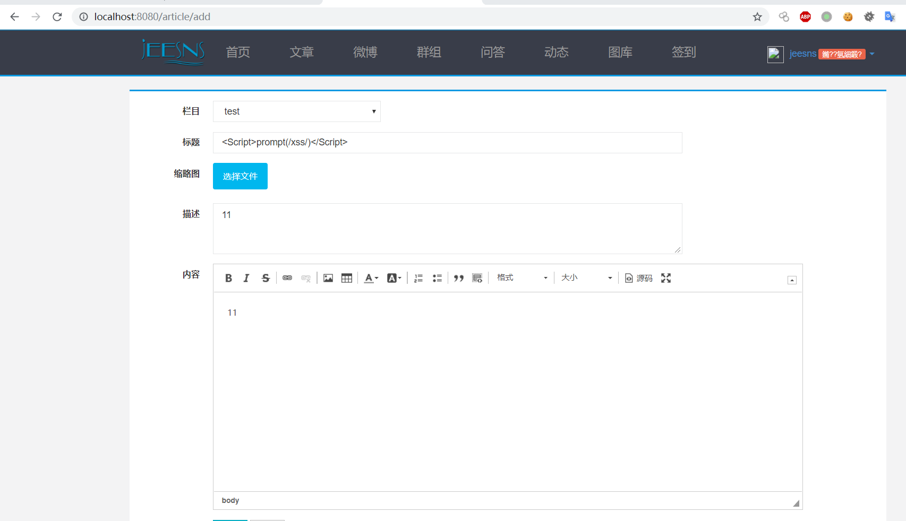The width and height of the screenshot is (906, 521).
Task: Toggle bold formatting in editor toolbar
Action: pyautogui.click(x=228, y=278)
